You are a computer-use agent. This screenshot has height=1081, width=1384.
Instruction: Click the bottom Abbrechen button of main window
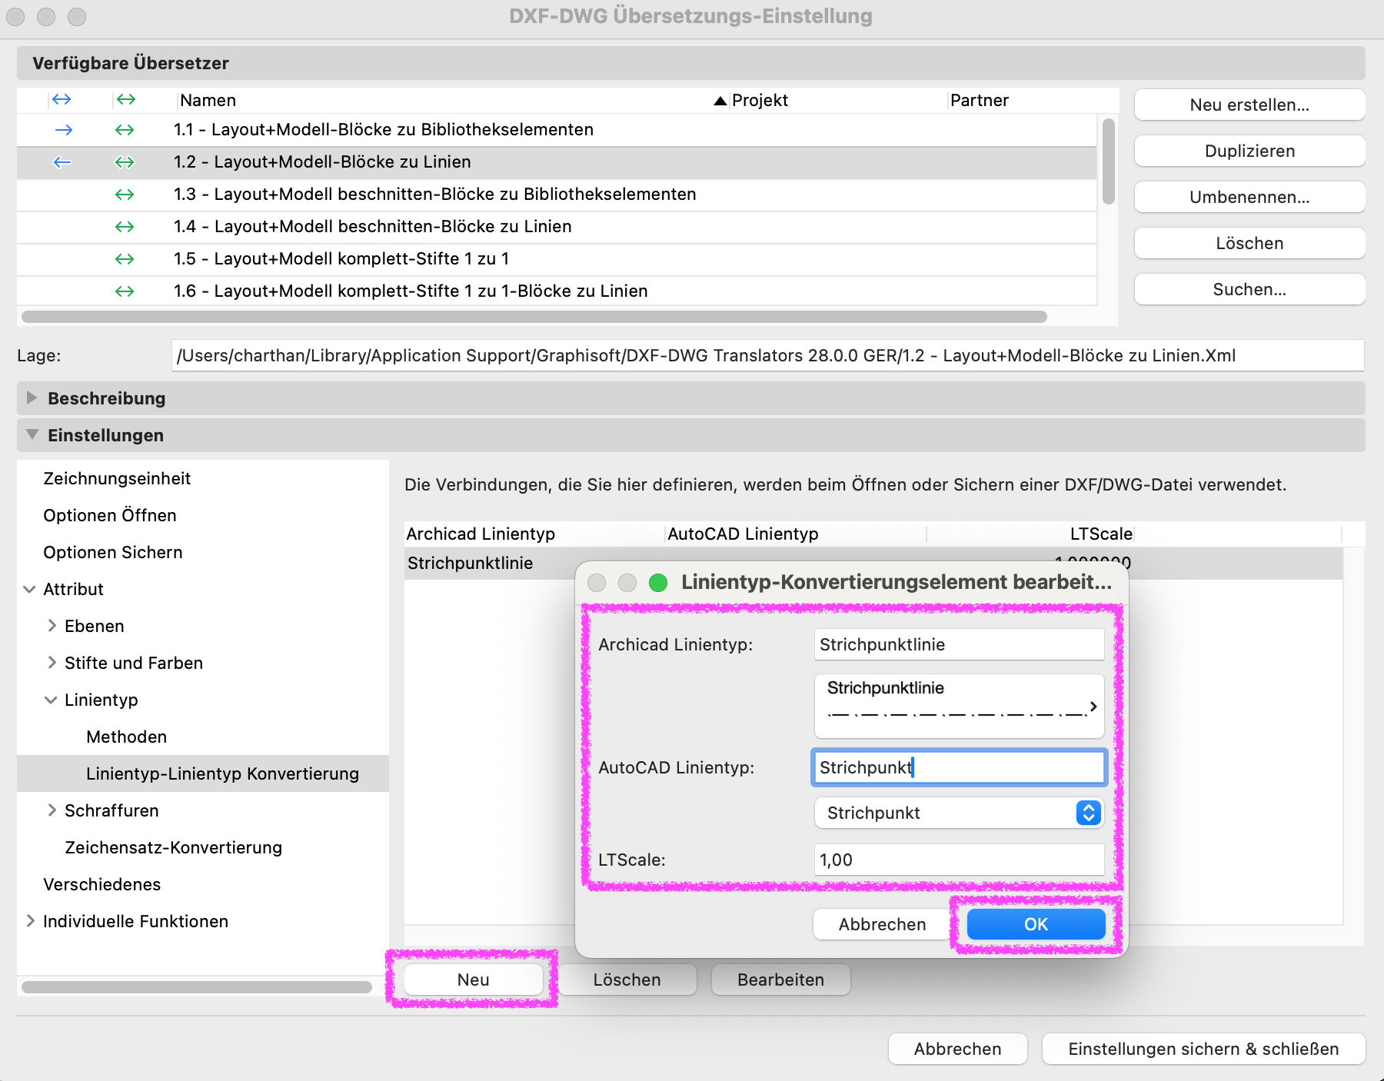pyautogui.click(x=957, y=1049)
